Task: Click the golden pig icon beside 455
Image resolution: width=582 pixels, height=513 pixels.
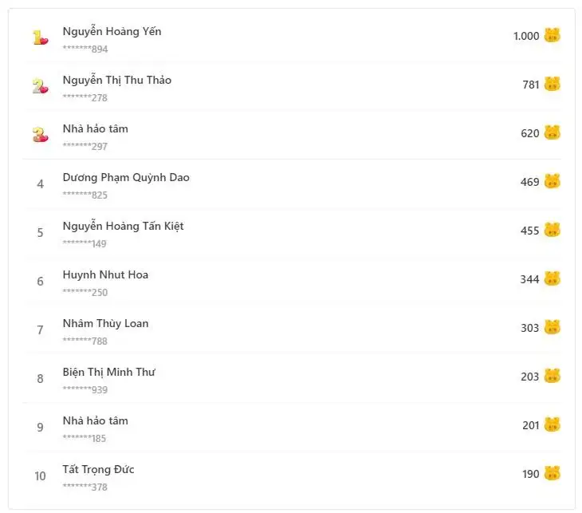Action: (x=553, y=230)
